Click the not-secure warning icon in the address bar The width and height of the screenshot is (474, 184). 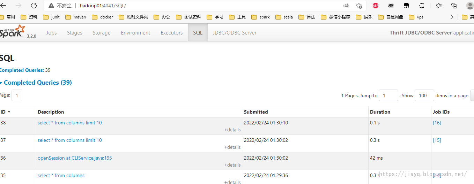51,6
